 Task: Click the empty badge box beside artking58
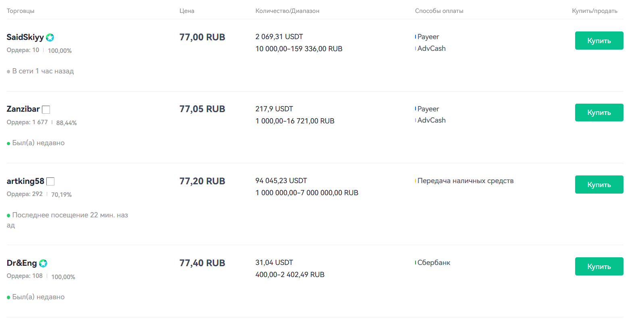(x=50, y=181)
